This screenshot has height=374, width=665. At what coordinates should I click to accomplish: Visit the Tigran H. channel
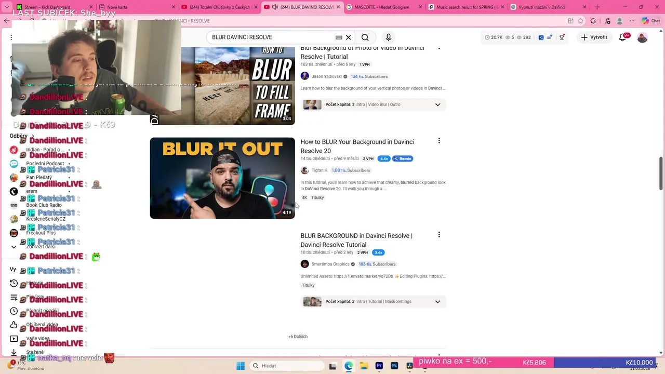(x=320, y=170)
